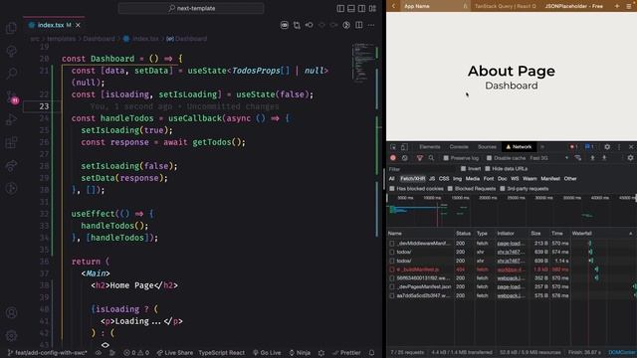
Task: Open the DevTools kebab menu
Action: pyautogui.click(x=619, y=147)
